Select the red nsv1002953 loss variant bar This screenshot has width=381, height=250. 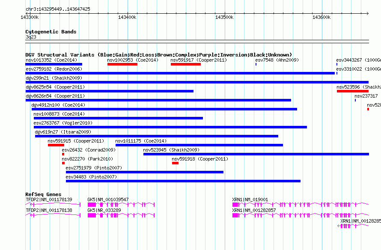(x=122, y=64)
